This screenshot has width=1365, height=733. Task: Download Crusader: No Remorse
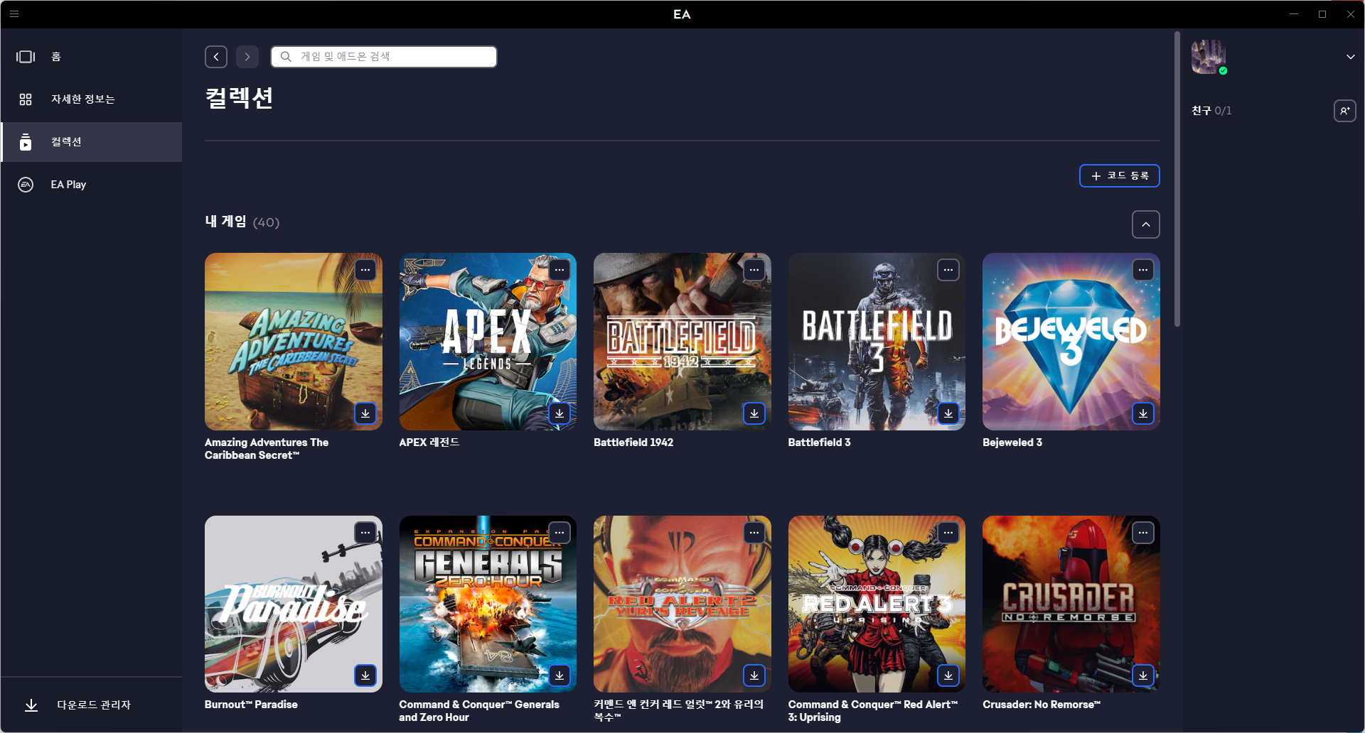coord(1143,675)
